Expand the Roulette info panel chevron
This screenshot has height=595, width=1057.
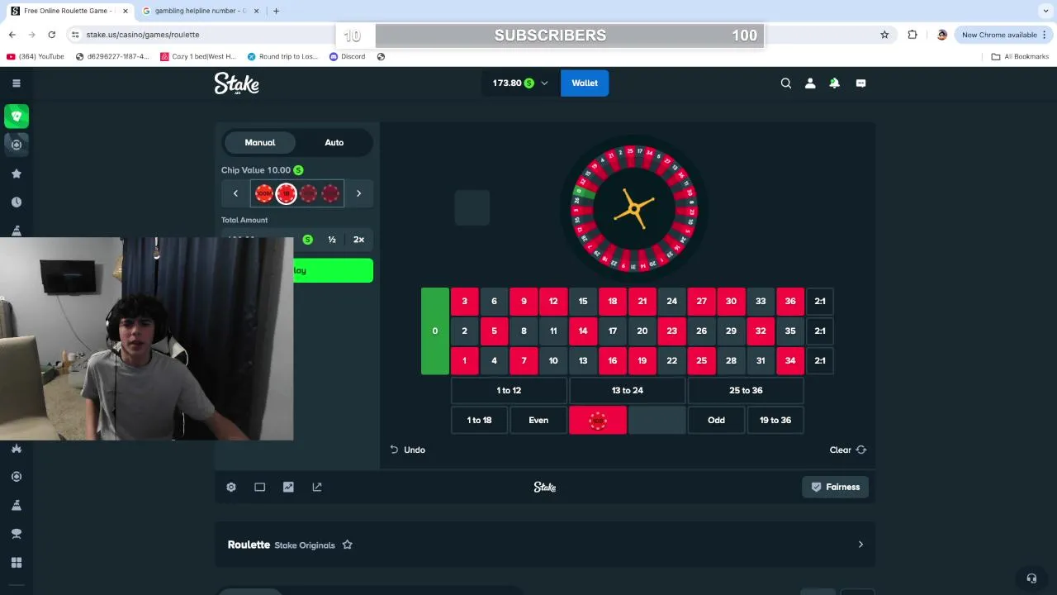click(860, 545)
